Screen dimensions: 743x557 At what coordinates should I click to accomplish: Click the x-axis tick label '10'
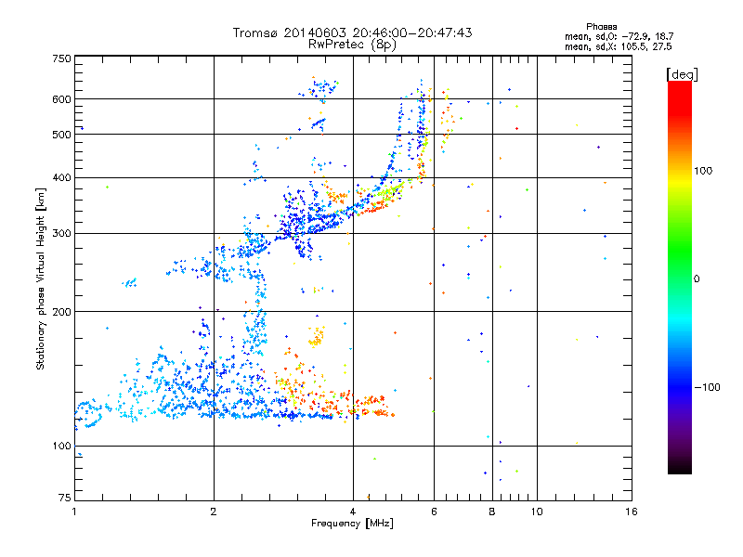click(537, 512)
